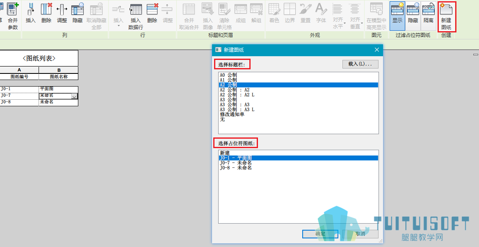Select placeholder sheet J0-8 - 未命名
This screenshot has width=479, height=247.
[x=299, y=167]
